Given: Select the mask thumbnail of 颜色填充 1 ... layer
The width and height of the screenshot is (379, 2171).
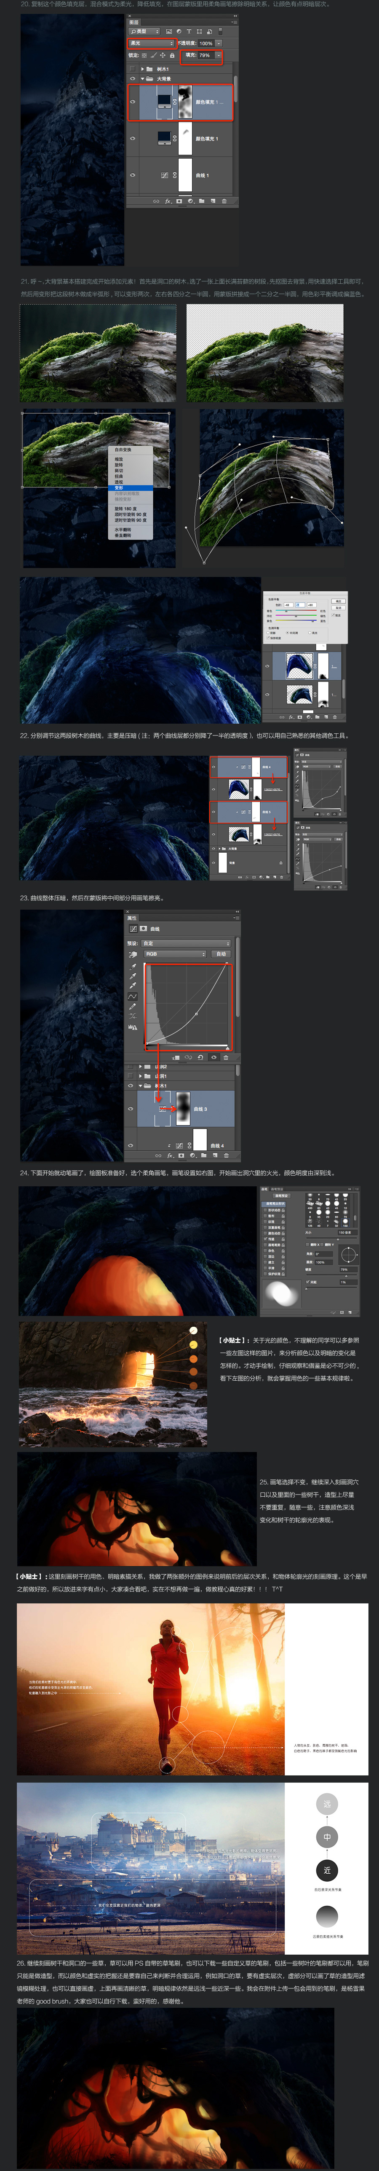Looking at the screenshot, I should click(185, 102).
